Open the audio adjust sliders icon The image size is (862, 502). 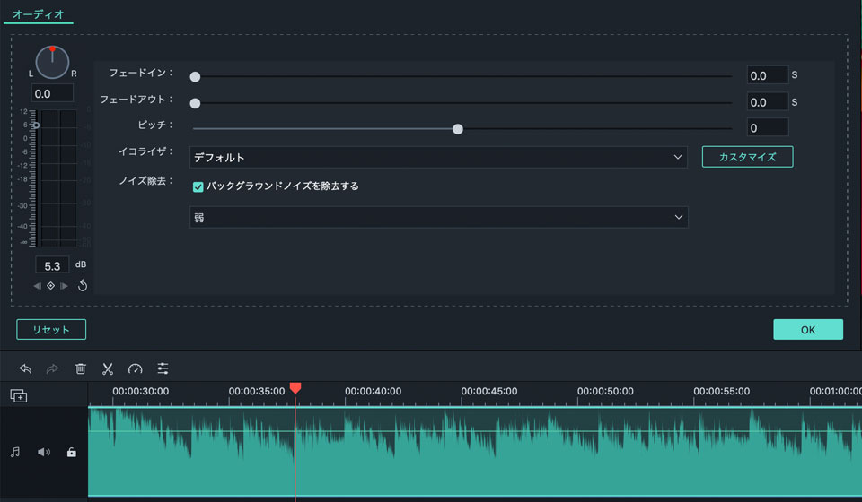click(x=163, y=368)
